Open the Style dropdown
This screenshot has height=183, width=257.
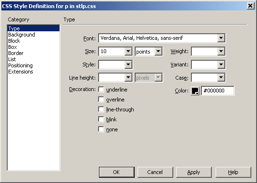pyautogui.click(x=128, y=64)
